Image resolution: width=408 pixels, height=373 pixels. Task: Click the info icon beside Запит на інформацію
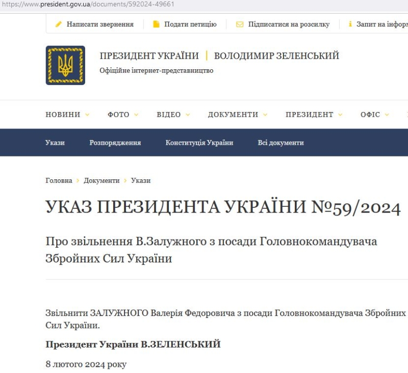click(350, 24)
